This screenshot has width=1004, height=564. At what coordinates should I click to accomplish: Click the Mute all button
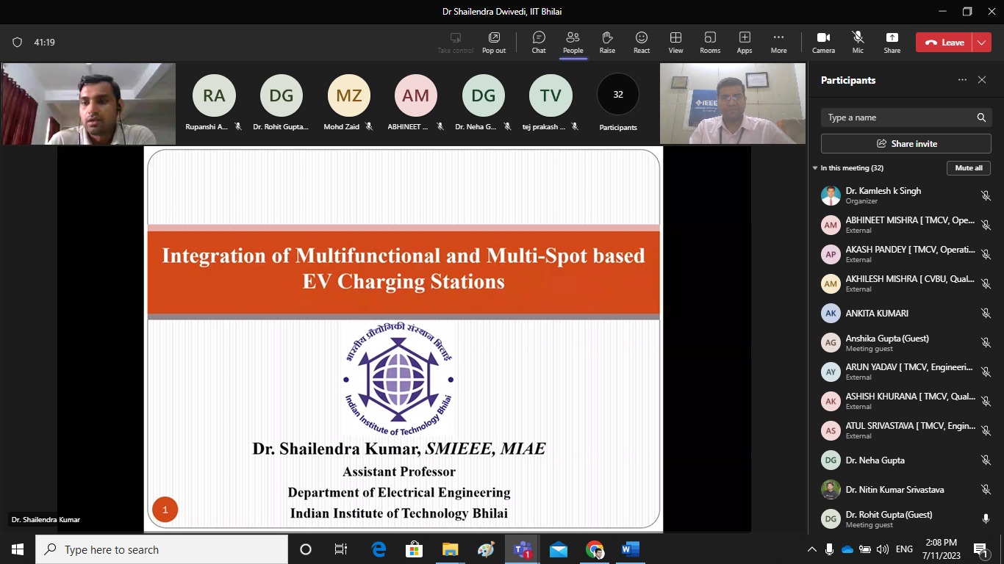point(968,168)
